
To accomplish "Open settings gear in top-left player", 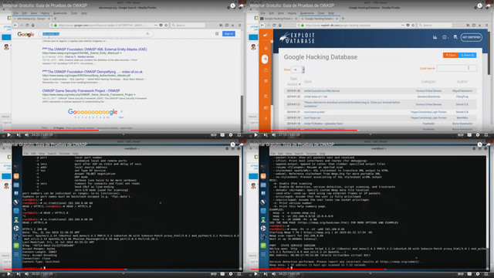I will (231, 135).
